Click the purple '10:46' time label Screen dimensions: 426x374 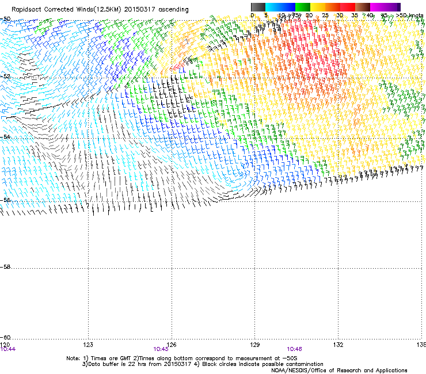[295, 349]
